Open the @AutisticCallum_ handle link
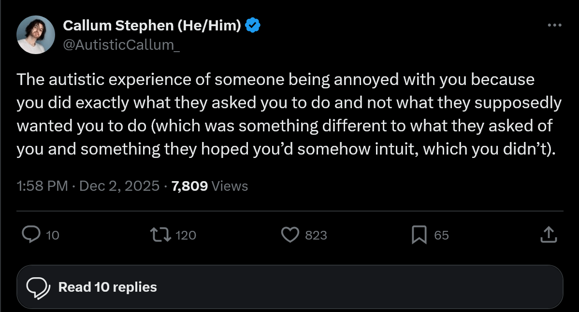Viewport: 579px width, 312px height. pyautogui.click(x=121, y=44)
